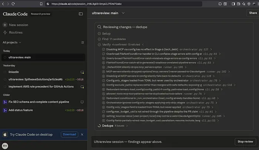Open the Brave shield icon in toolbar
Screen dimensions: 259x150
[x=249, y=4]
